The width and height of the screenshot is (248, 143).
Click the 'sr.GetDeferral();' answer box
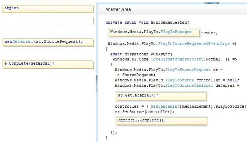161,96
